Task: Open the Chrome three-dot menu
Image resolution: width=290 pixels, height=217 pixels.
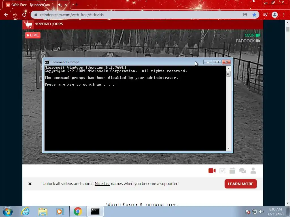Action: pyautogui.click(x=284, y=15)
